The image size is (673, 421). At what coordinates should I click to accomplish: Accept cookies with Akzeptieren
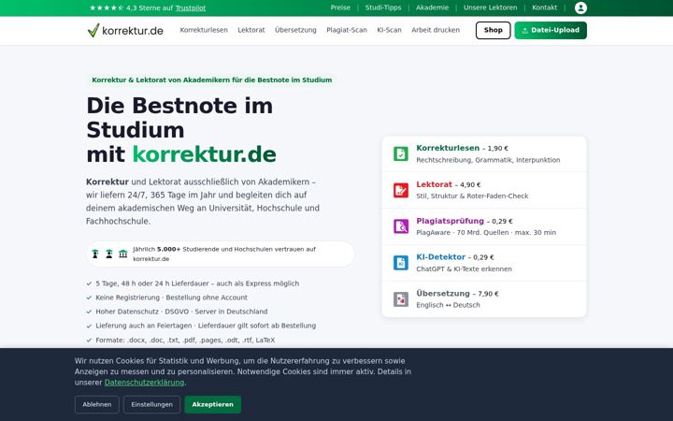tap(213, 405)
